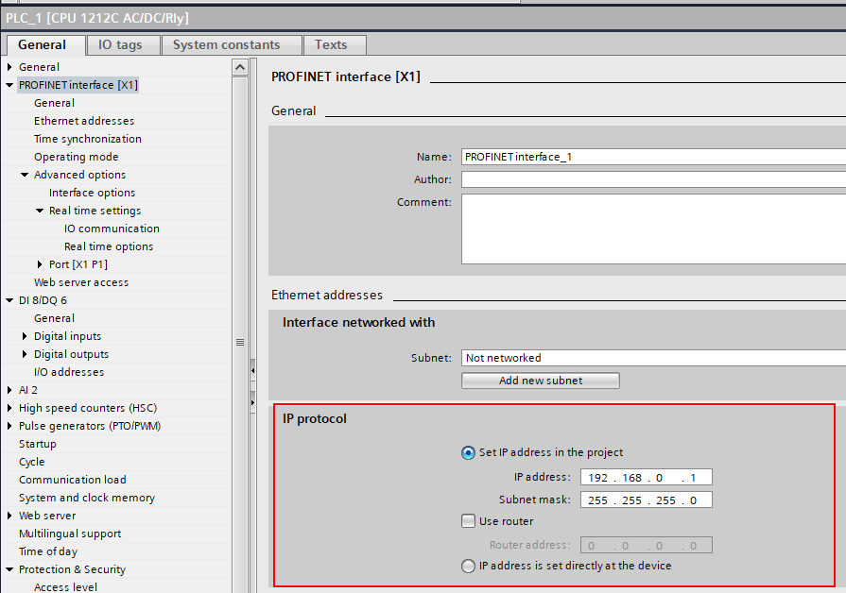846x593 pixels.
Task: Expand the Port [X1 P1] node
Action: 40,264
